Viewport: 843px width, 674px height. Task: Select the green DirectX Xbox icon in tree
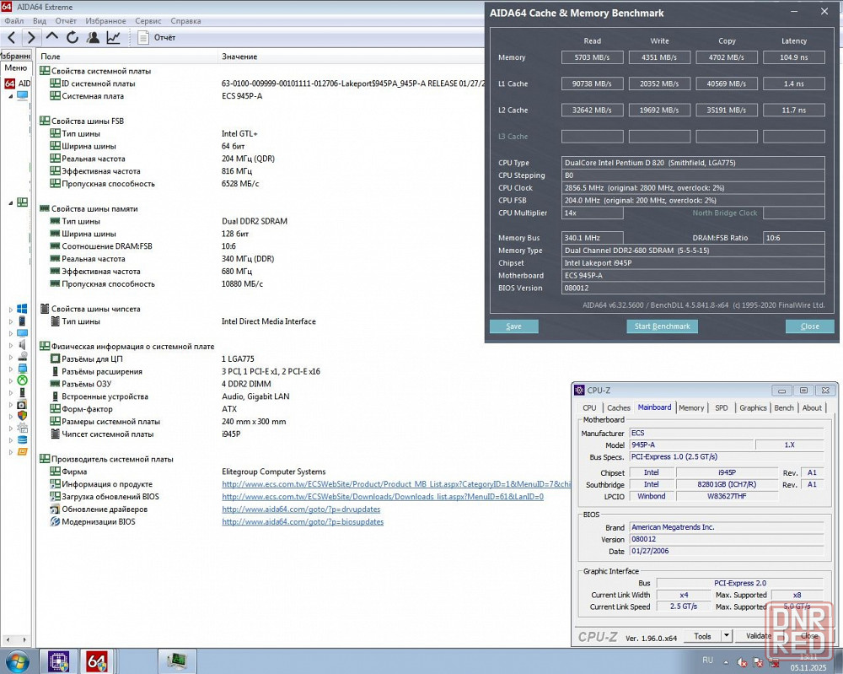click(22, 380)
